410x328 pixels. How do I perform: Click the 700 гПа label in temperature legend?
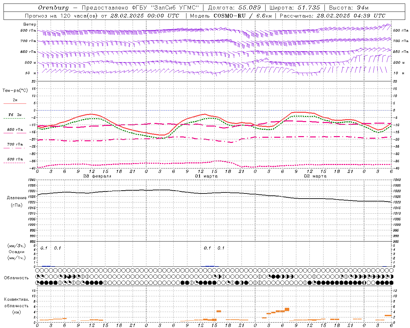tap(15, 144)
